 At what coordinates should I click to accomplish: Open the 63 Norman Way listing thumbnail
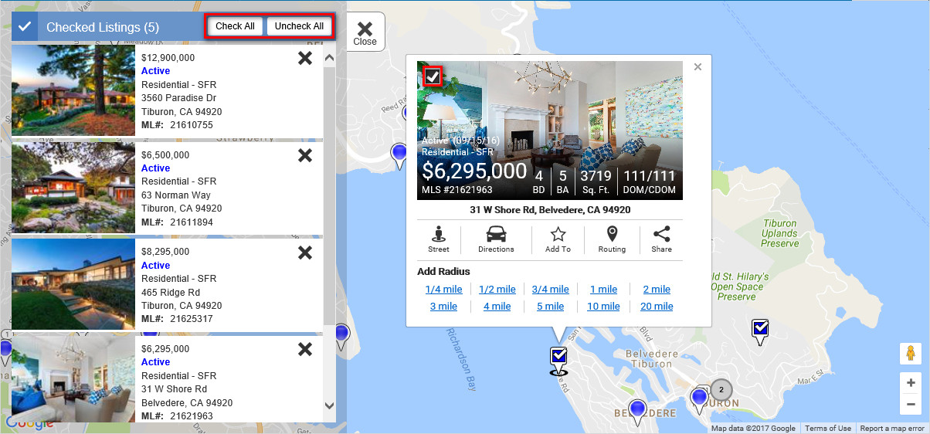click(x=73, y=188)
